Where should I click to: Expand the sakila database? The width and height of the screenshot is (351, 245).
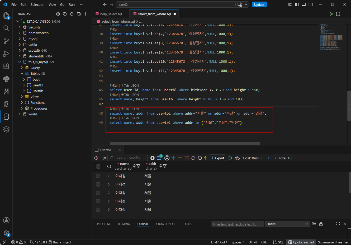point(20,45)
